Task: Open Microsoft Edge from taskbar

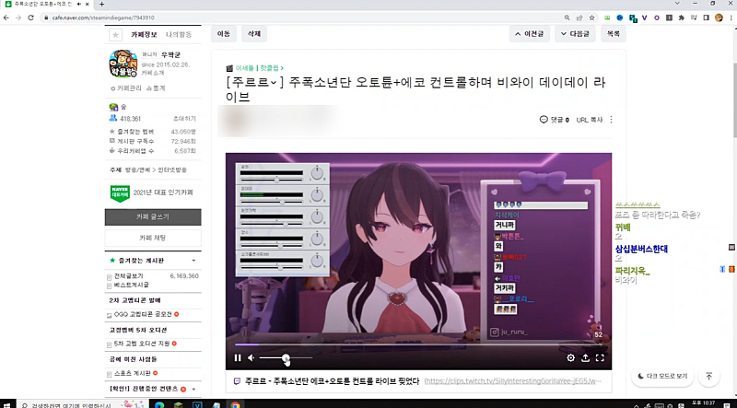Action: [x=158, y=404]
